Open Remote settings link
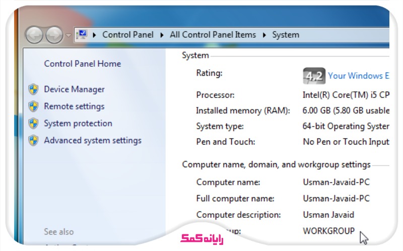Screen dimensions: 403x251 coord(74,106)
